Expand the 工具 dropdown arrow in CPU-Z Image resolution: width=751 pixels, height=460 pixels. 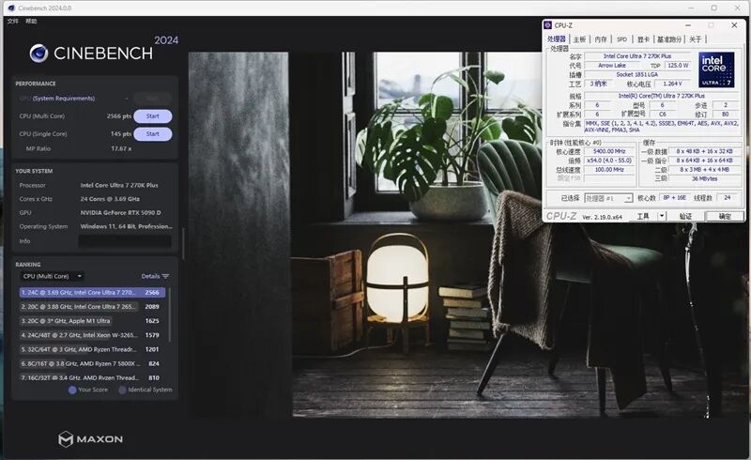[x=662, y=216]
